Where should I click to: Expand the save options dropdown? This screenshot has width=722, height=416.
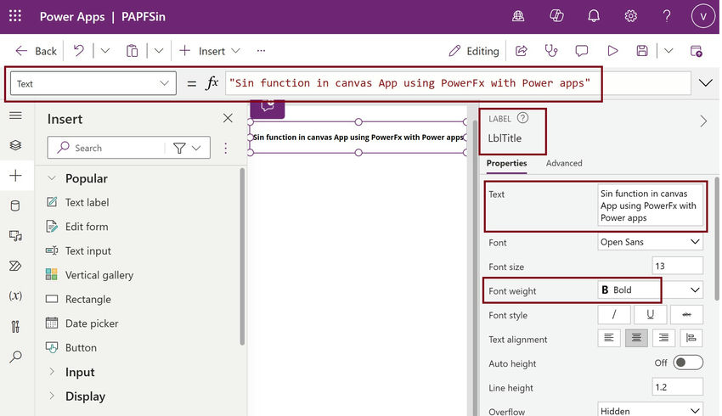click(668, 51)
